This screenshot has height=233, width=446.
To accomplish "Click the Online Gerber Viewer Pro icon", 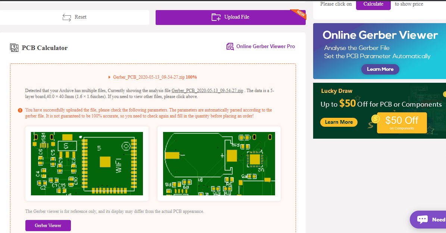I will (x=230, y=47).
